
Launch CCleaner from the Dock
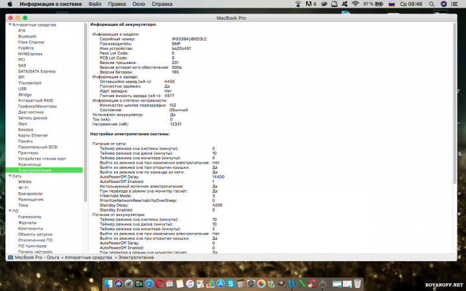[x=313, y=284]
